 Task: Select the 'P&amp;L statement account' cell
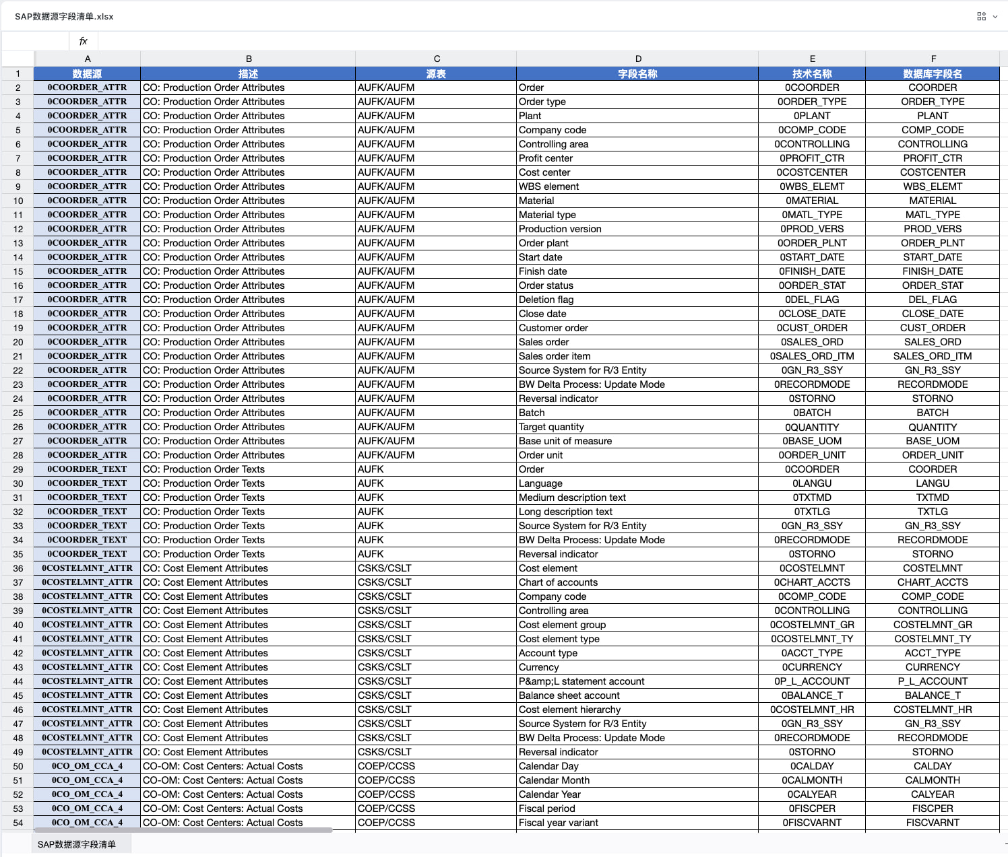(637, 681)
